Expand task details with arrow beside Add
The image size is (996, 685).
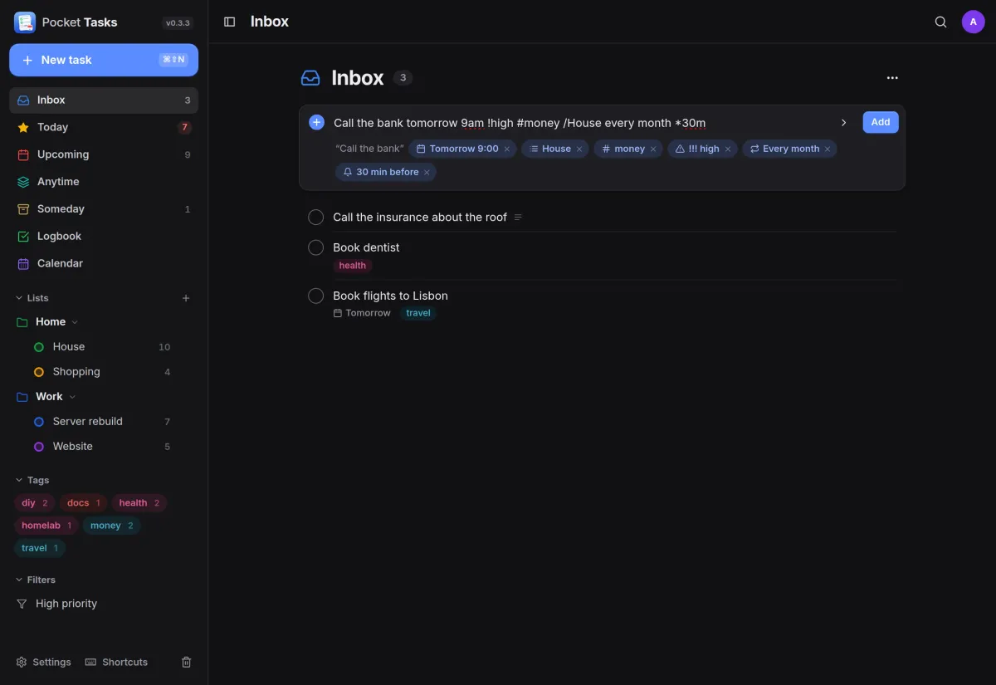(843, 123)
